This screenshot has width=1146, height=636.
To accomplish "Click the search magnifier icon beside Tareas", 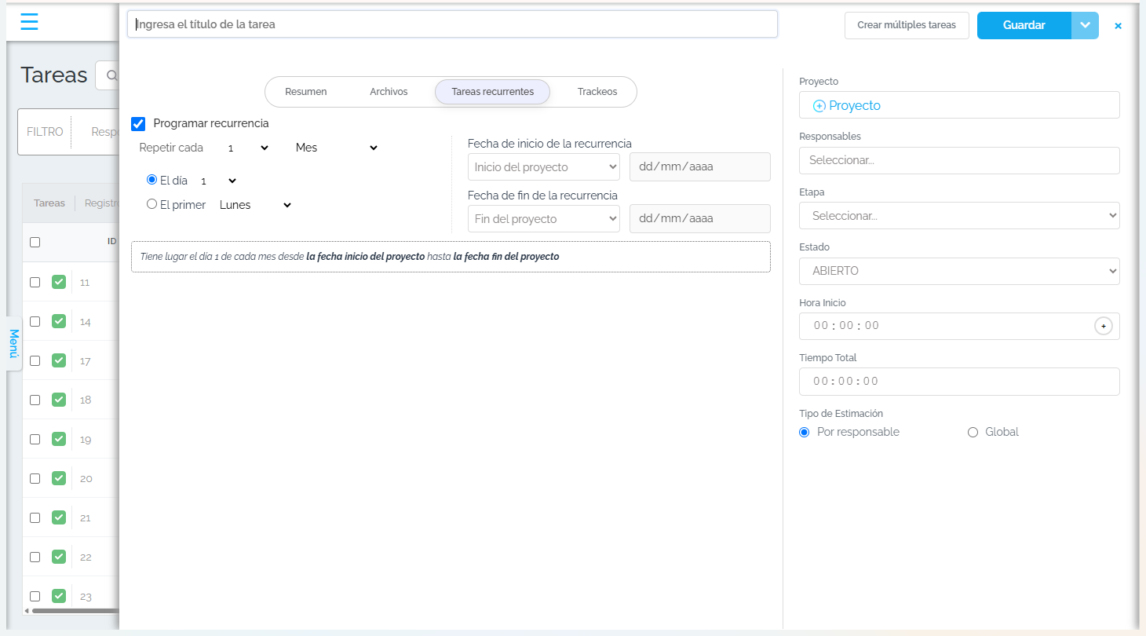I will (111, 76).
